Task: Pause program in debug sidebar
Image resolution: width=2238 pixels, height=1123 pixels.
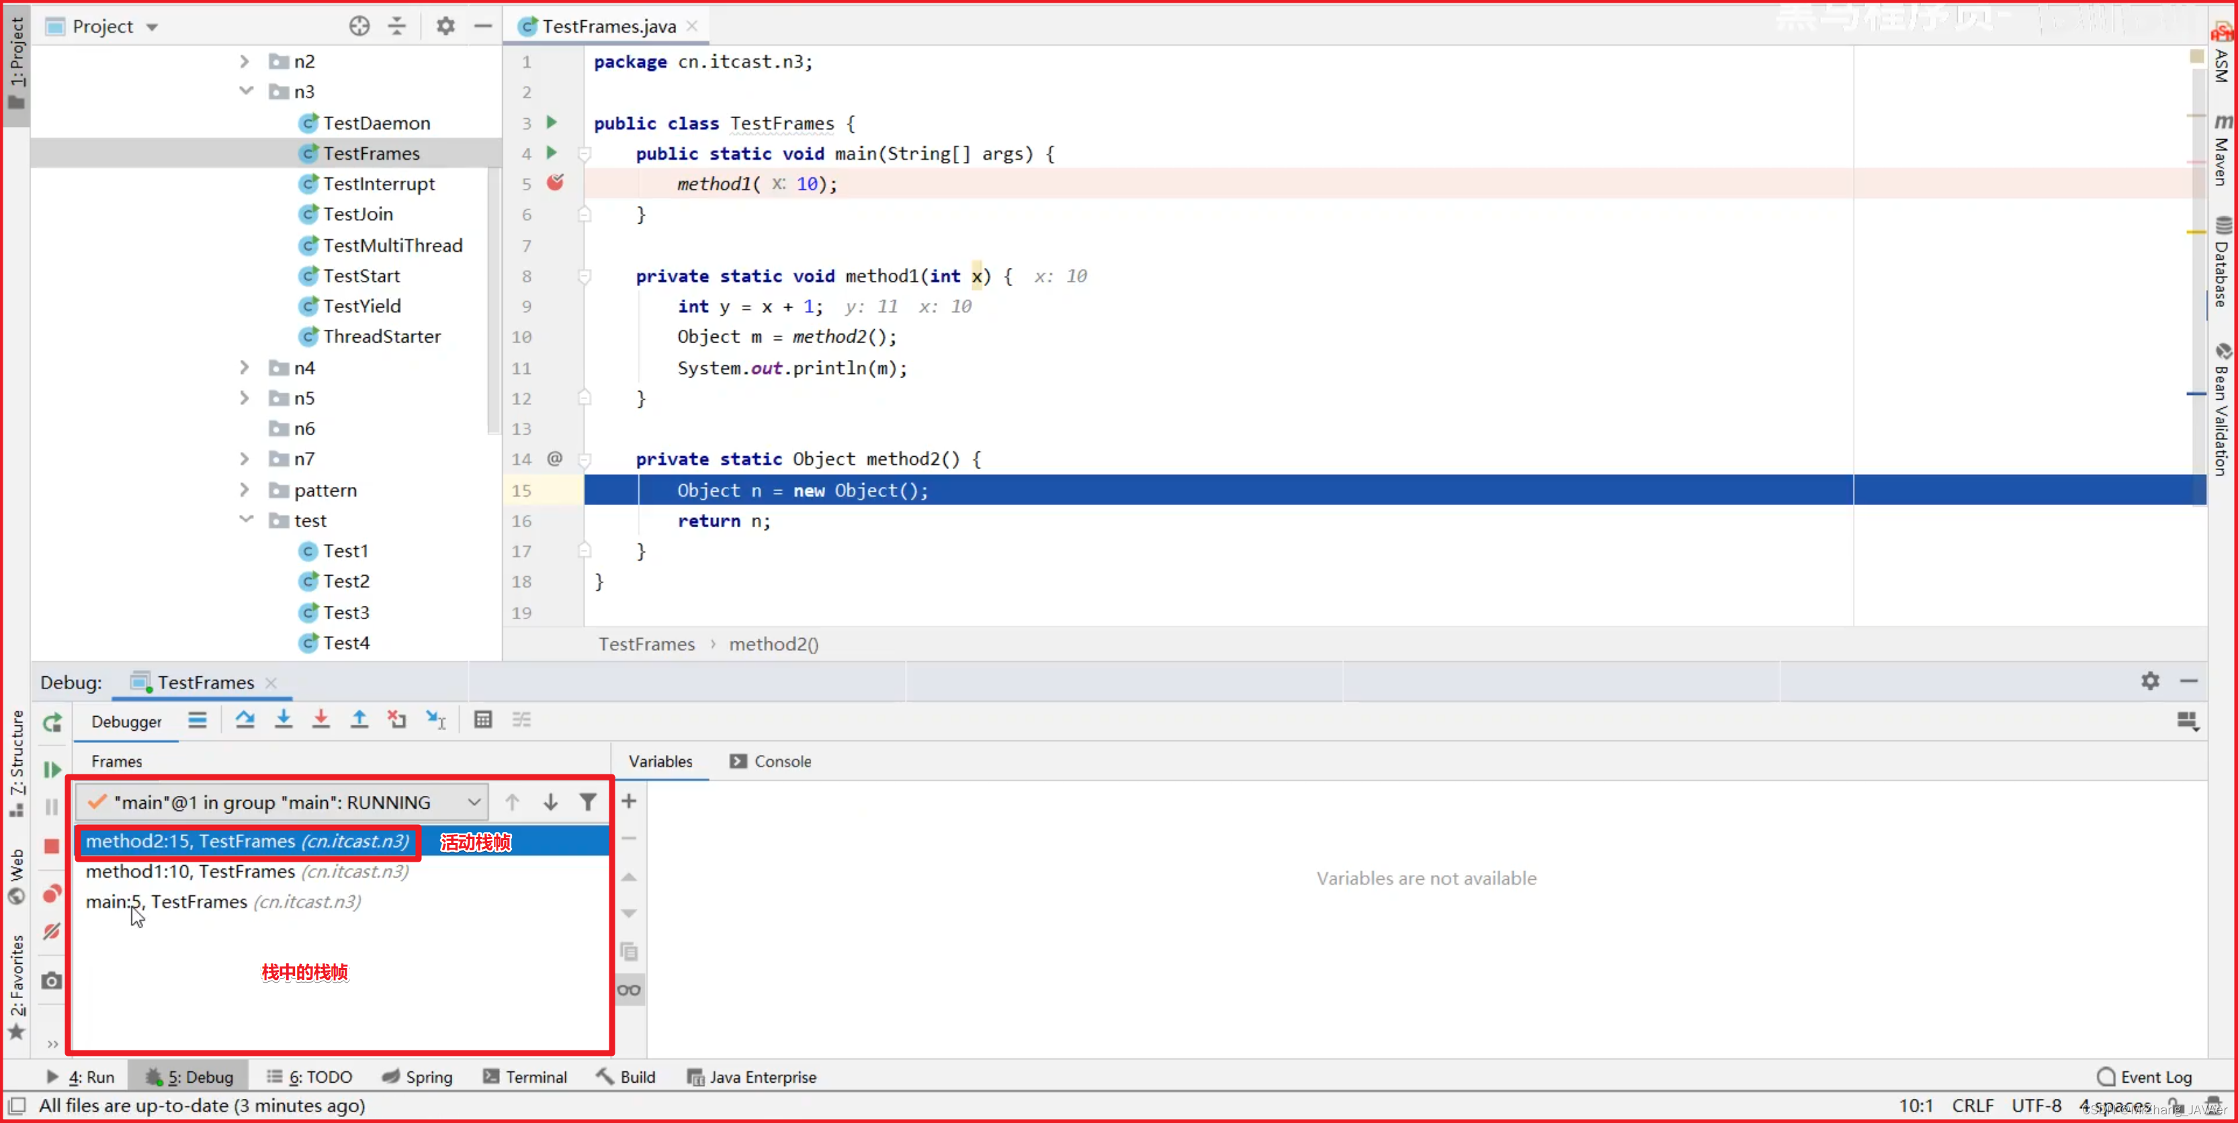Action: (52, 807)
